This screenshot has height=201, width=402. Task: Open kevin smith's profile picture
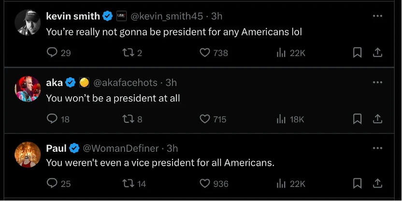click(27, 22)
